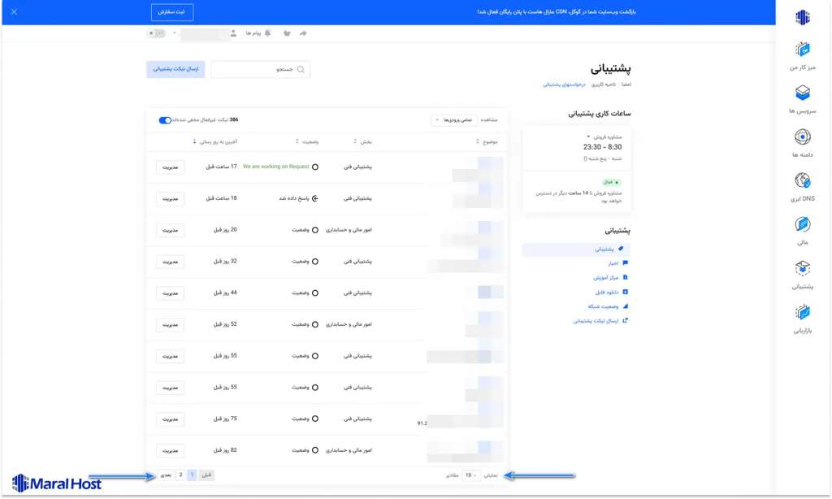This screenshot has width=832, height=499.
Task: Open دانلود فایل (downloads) menu item
Action: pyautogui.click(x=612, y=292)
